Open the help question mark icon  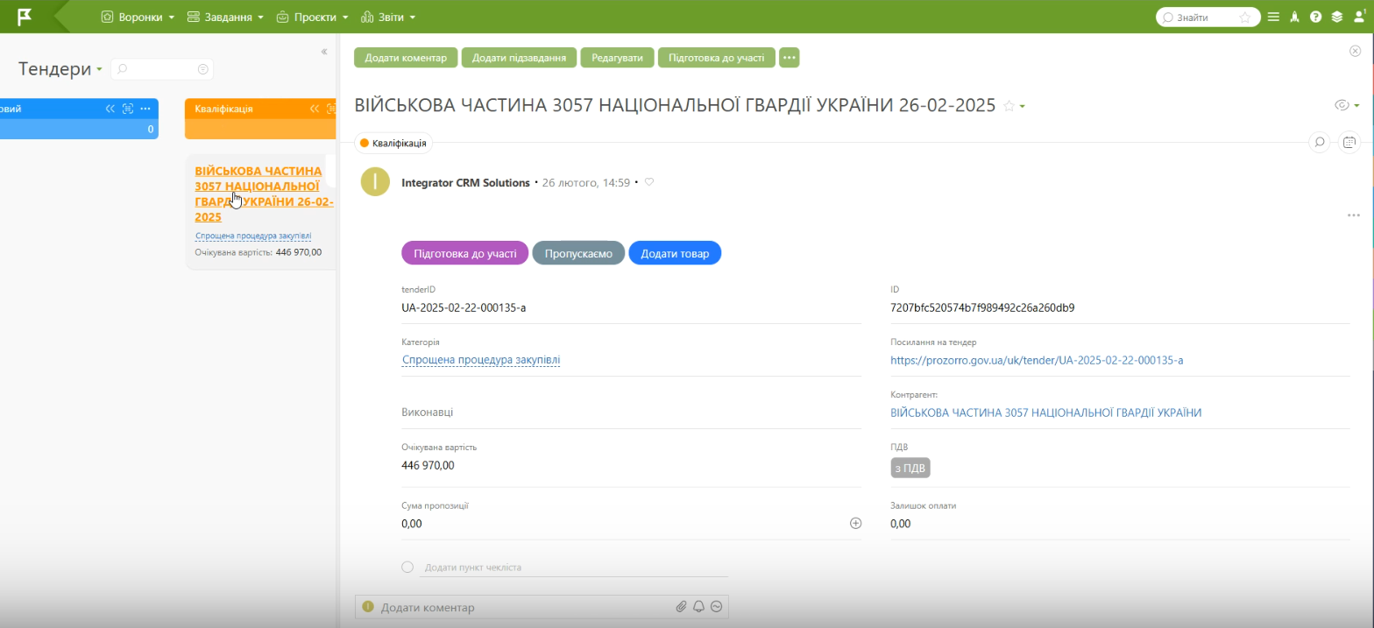(1315, 17)
